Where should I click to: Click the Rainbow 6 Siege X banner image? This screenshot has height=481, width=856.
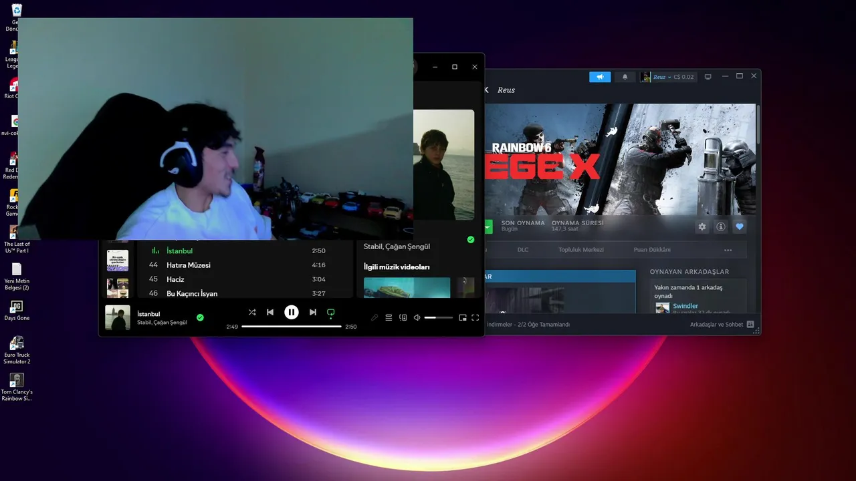620,160
